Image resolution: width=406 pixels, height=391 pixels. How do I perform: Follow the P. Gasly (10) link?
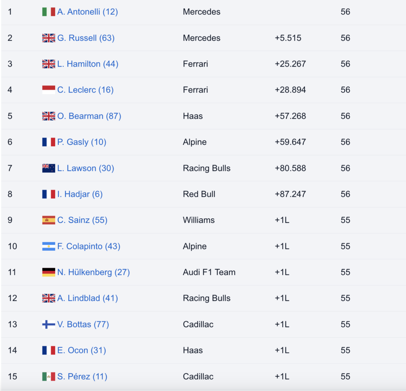click(x=82, y=142)
